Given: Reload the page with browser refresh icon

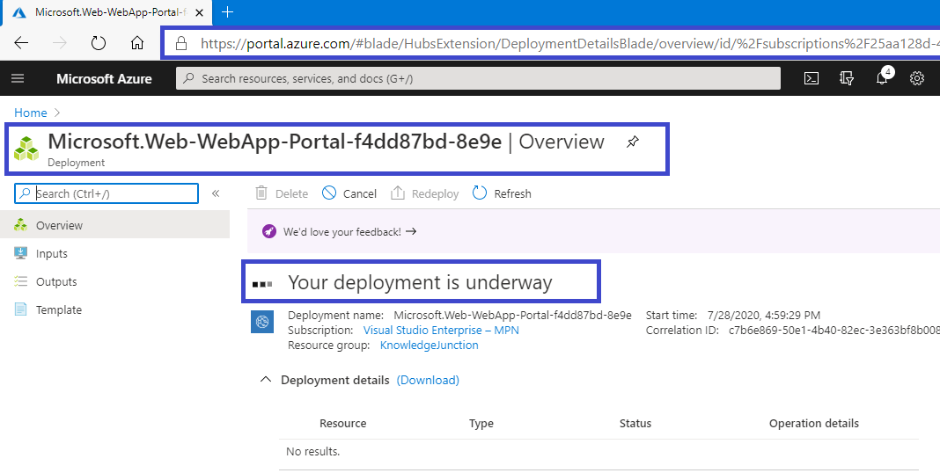Looking at the screenshot, I should tap(99, 43).
